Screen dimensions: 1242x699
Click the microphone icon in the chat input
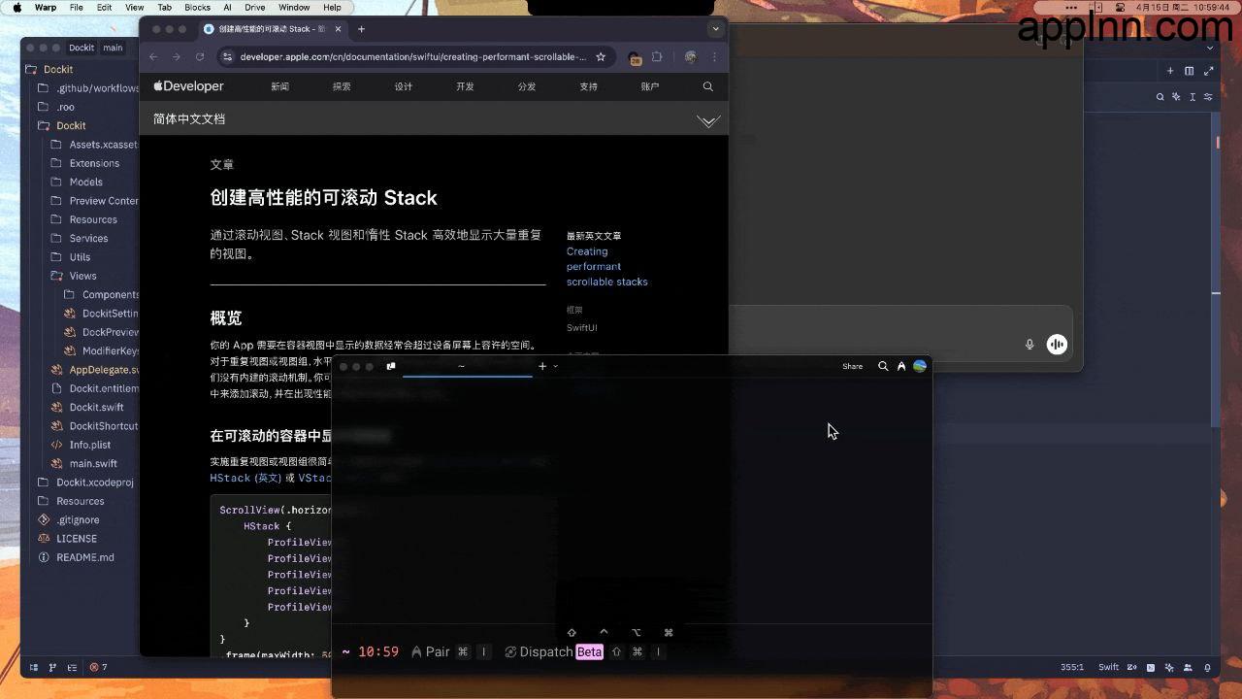(1030, 345)
